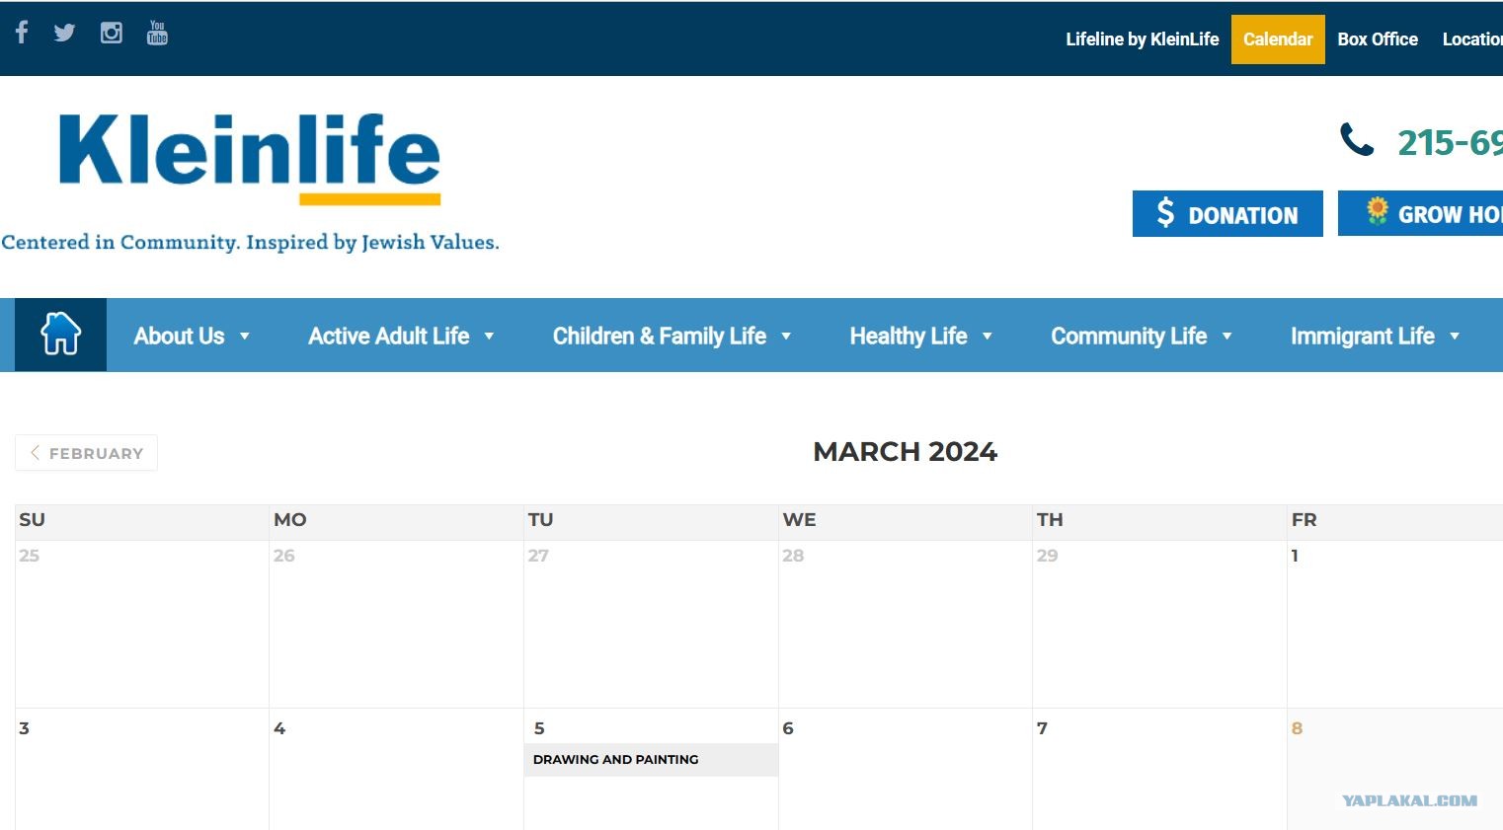This screenshot has height=830, width=1503.
Task: Click the MARCH 2024 calendar heading
Action: click(x=906, y=452)
